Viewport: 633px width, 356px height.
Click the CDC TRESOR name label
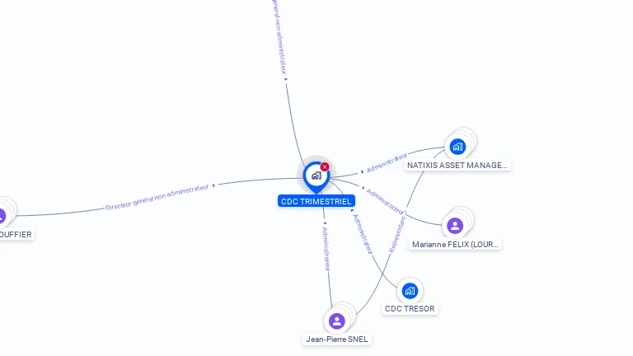tap(410, 309)
